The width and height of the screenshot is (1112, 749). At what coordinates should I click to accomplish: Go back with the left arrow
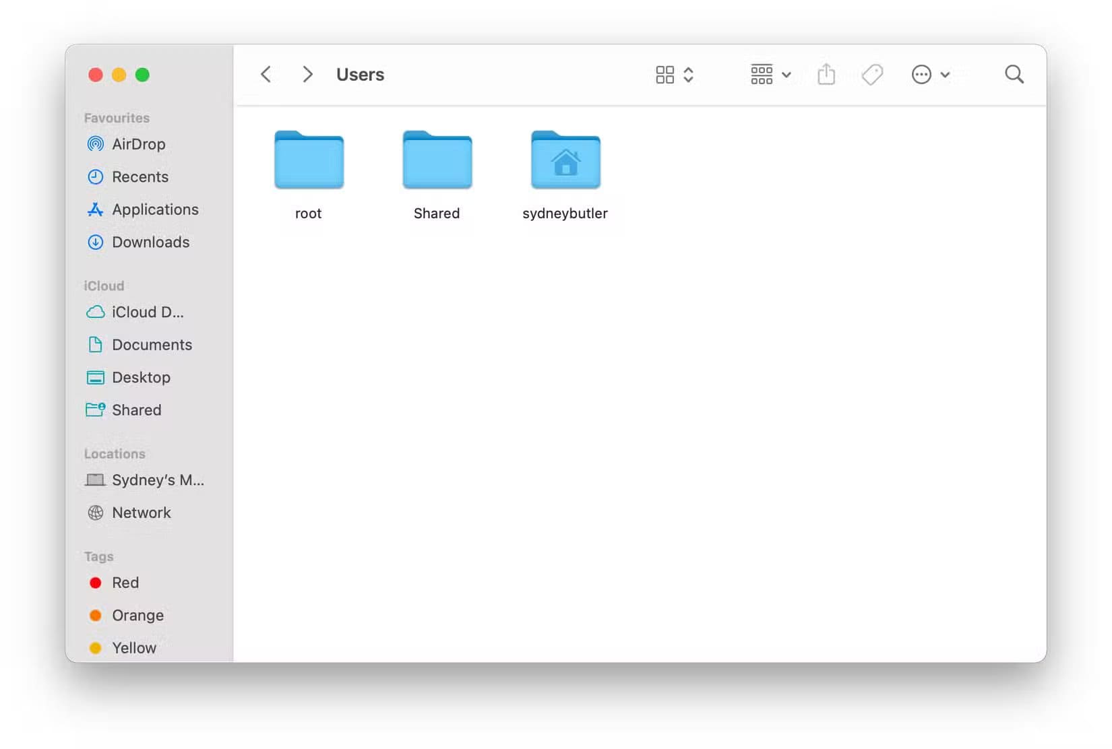(266, 74)
